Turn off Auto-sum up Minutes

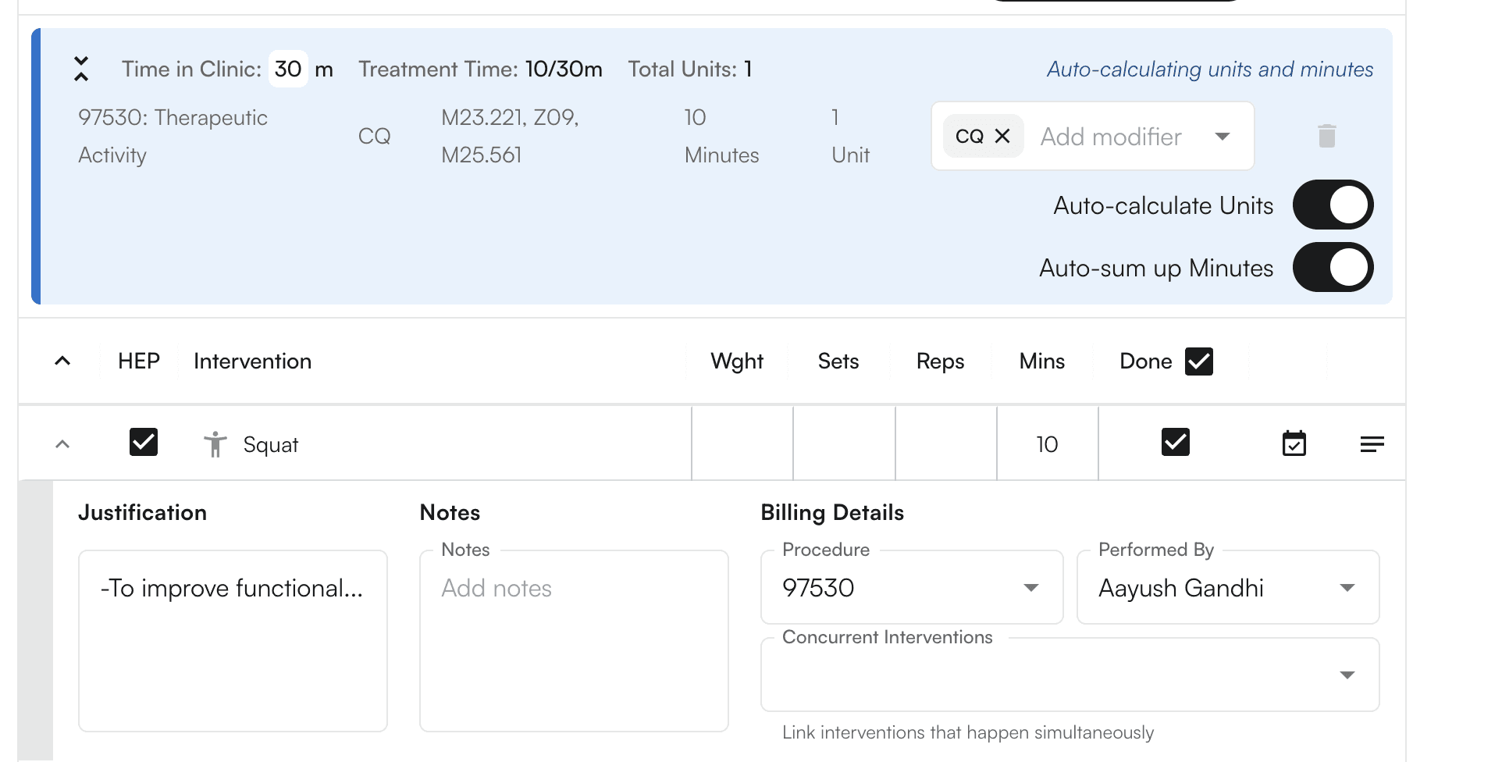(x=1333, y=268)
